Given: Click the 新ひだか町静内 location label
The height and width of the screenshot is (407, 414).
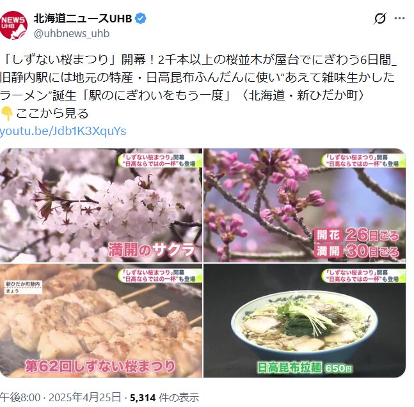Looking at the screenshot, I should point(23,285).
